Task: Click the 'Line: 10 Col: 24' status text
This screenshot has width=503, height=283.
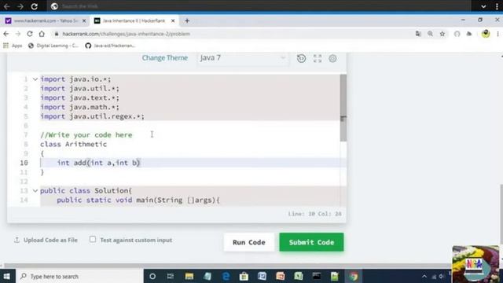Action: [x=314, y=214]
